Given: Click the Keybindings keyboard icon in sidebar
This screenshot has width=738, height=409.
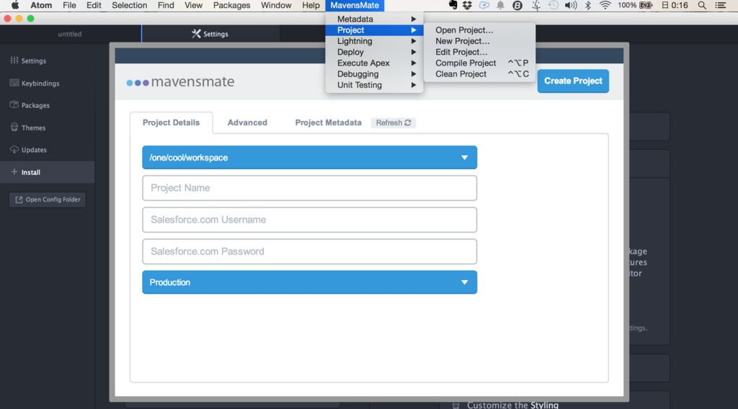Looking at the screenshot, I should pos(14,83).
